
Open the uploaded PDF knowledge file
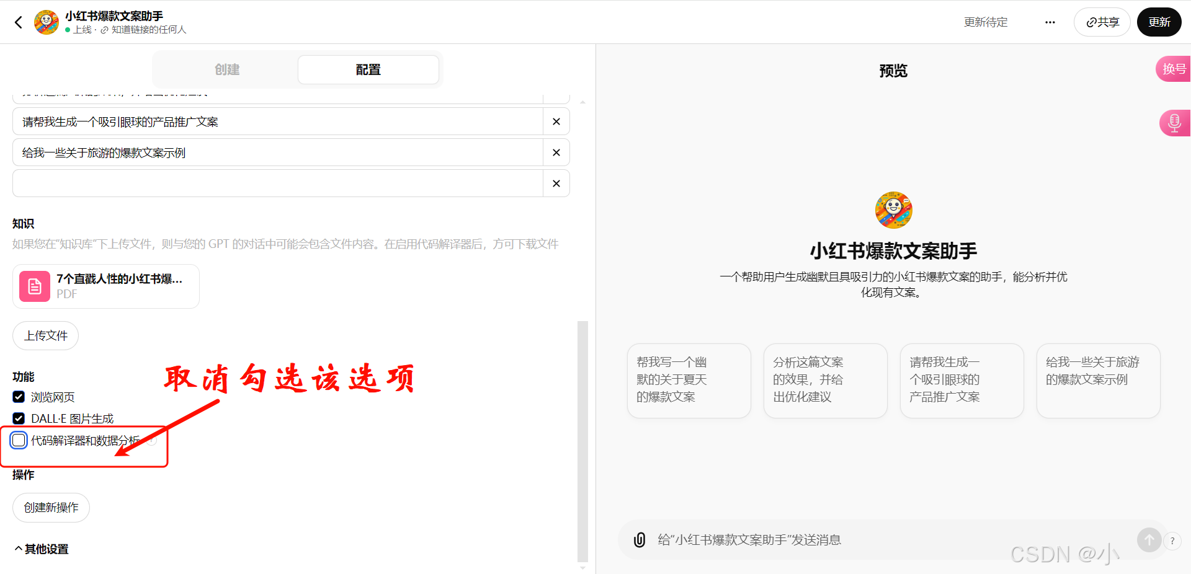106,286
